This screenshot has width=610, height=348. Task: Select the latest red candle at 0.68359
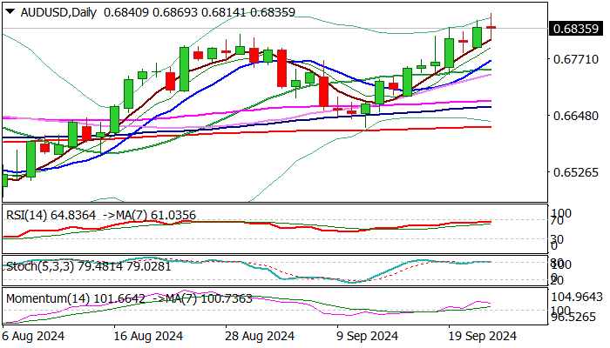(491, 27)
